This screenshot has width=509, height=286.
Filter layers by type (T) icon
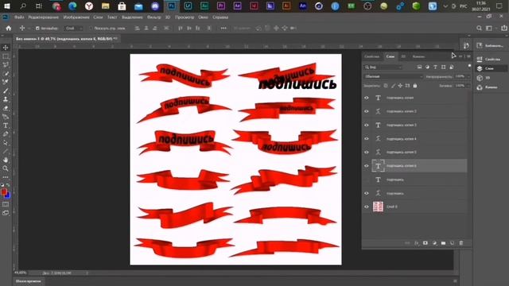click(435, 67)
